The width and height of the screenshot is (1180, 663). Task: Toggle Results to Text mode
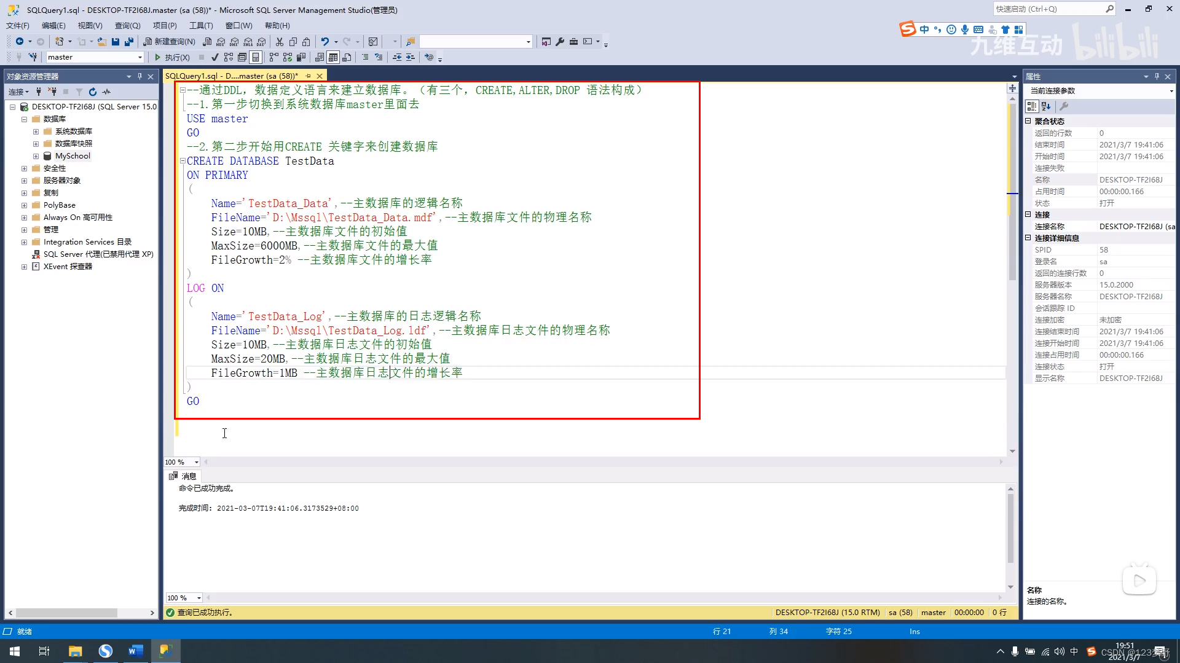click(x=320, y=57)
